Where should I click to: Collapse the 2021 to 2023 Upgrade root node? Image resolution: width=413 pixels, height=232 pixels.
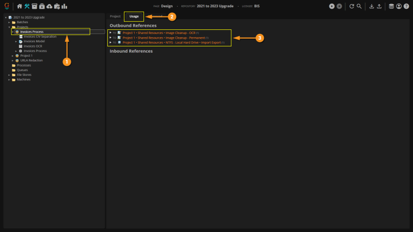6,18
